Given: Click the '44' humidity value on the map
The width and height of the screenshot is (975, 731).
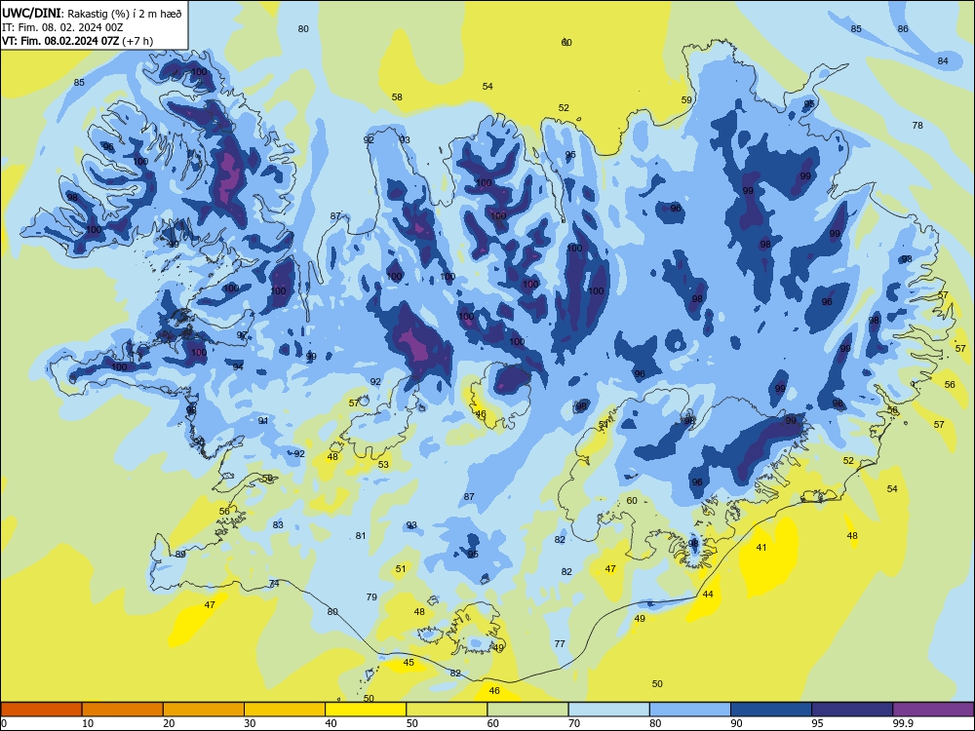Looking at the screenshot, I should 708,595.
